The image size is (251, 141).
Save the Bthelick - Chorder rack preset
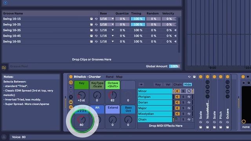point(194,77)
